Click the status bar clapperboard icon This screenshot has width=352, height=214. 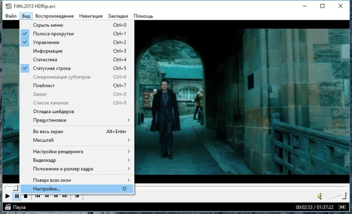tap(8, 207)
